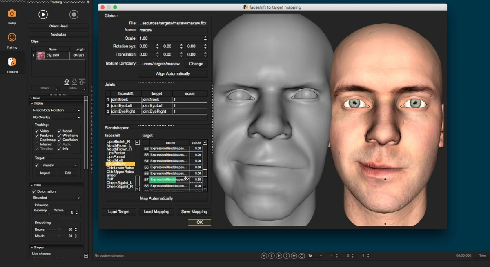The height and width of the screenshot is (267, 490).
Task: Select jointNeck row in Joints table
Action: 156,100
